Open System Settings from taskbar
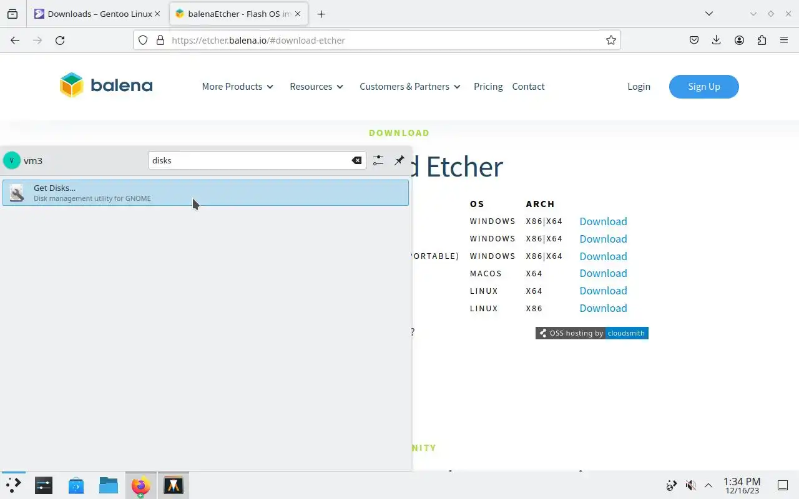 tap(44, 485)
